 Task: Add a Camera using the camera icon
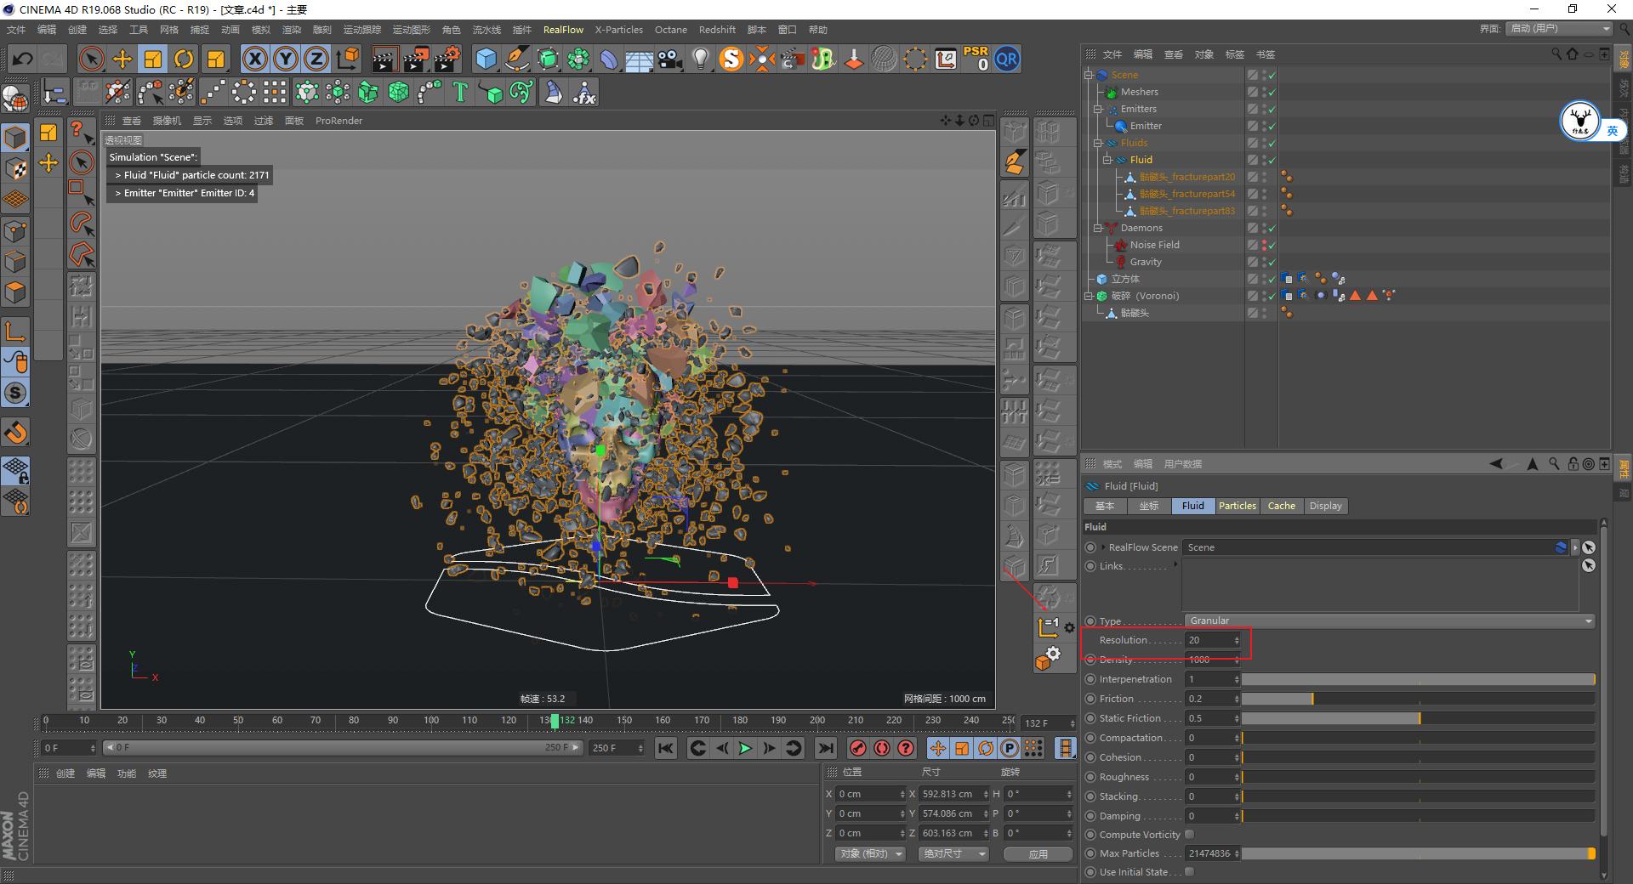point(668,58)
